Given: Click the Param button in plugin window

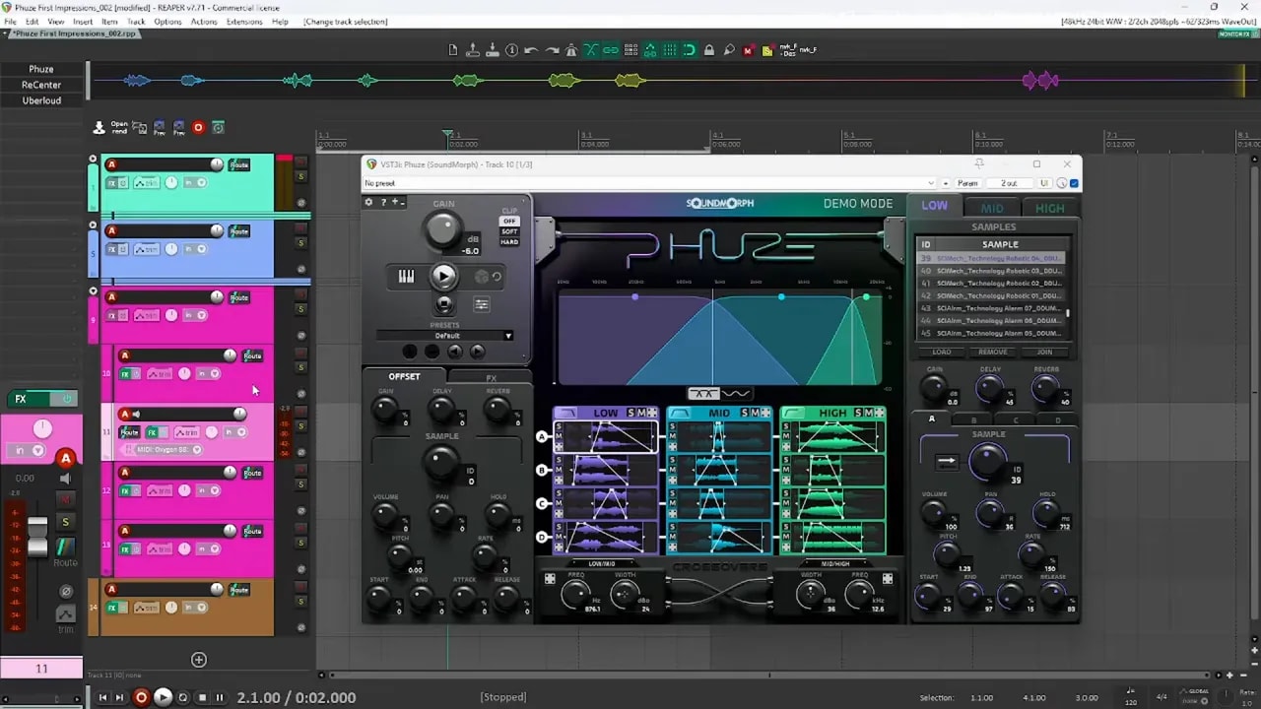Looking at the screenshot, I should 967,183.
